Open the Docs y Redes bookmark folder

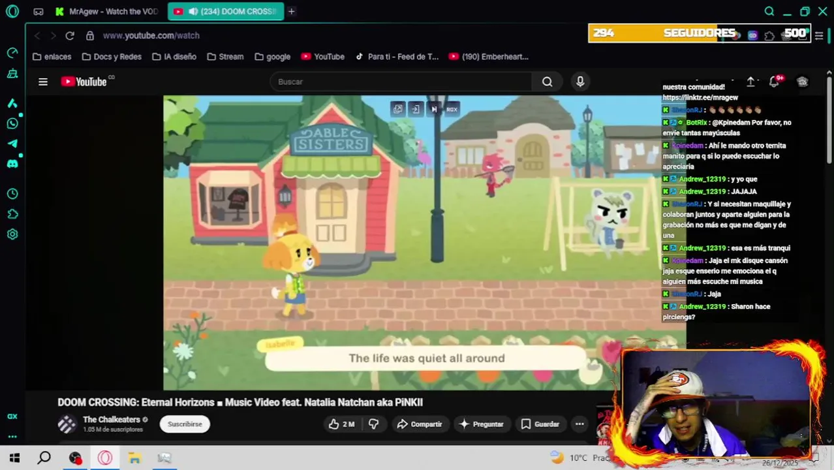(112, 57)
